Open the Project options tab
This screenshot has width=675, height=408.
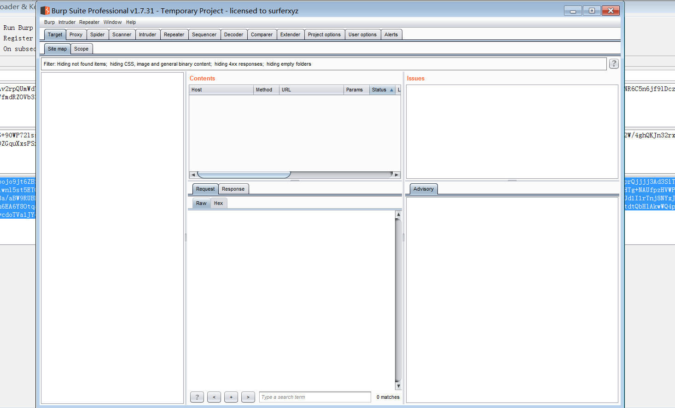click(325, 34)
